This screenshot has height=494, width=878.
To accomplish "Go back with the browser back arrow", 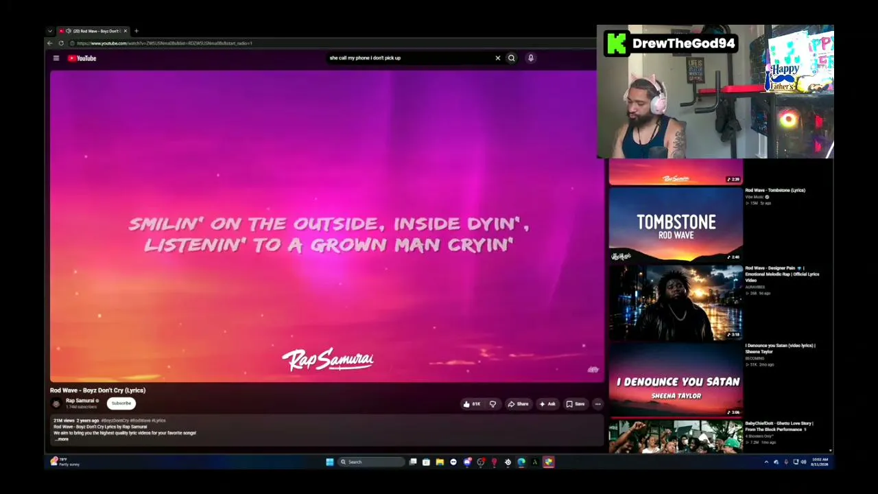I will click(x=49, y=43).
